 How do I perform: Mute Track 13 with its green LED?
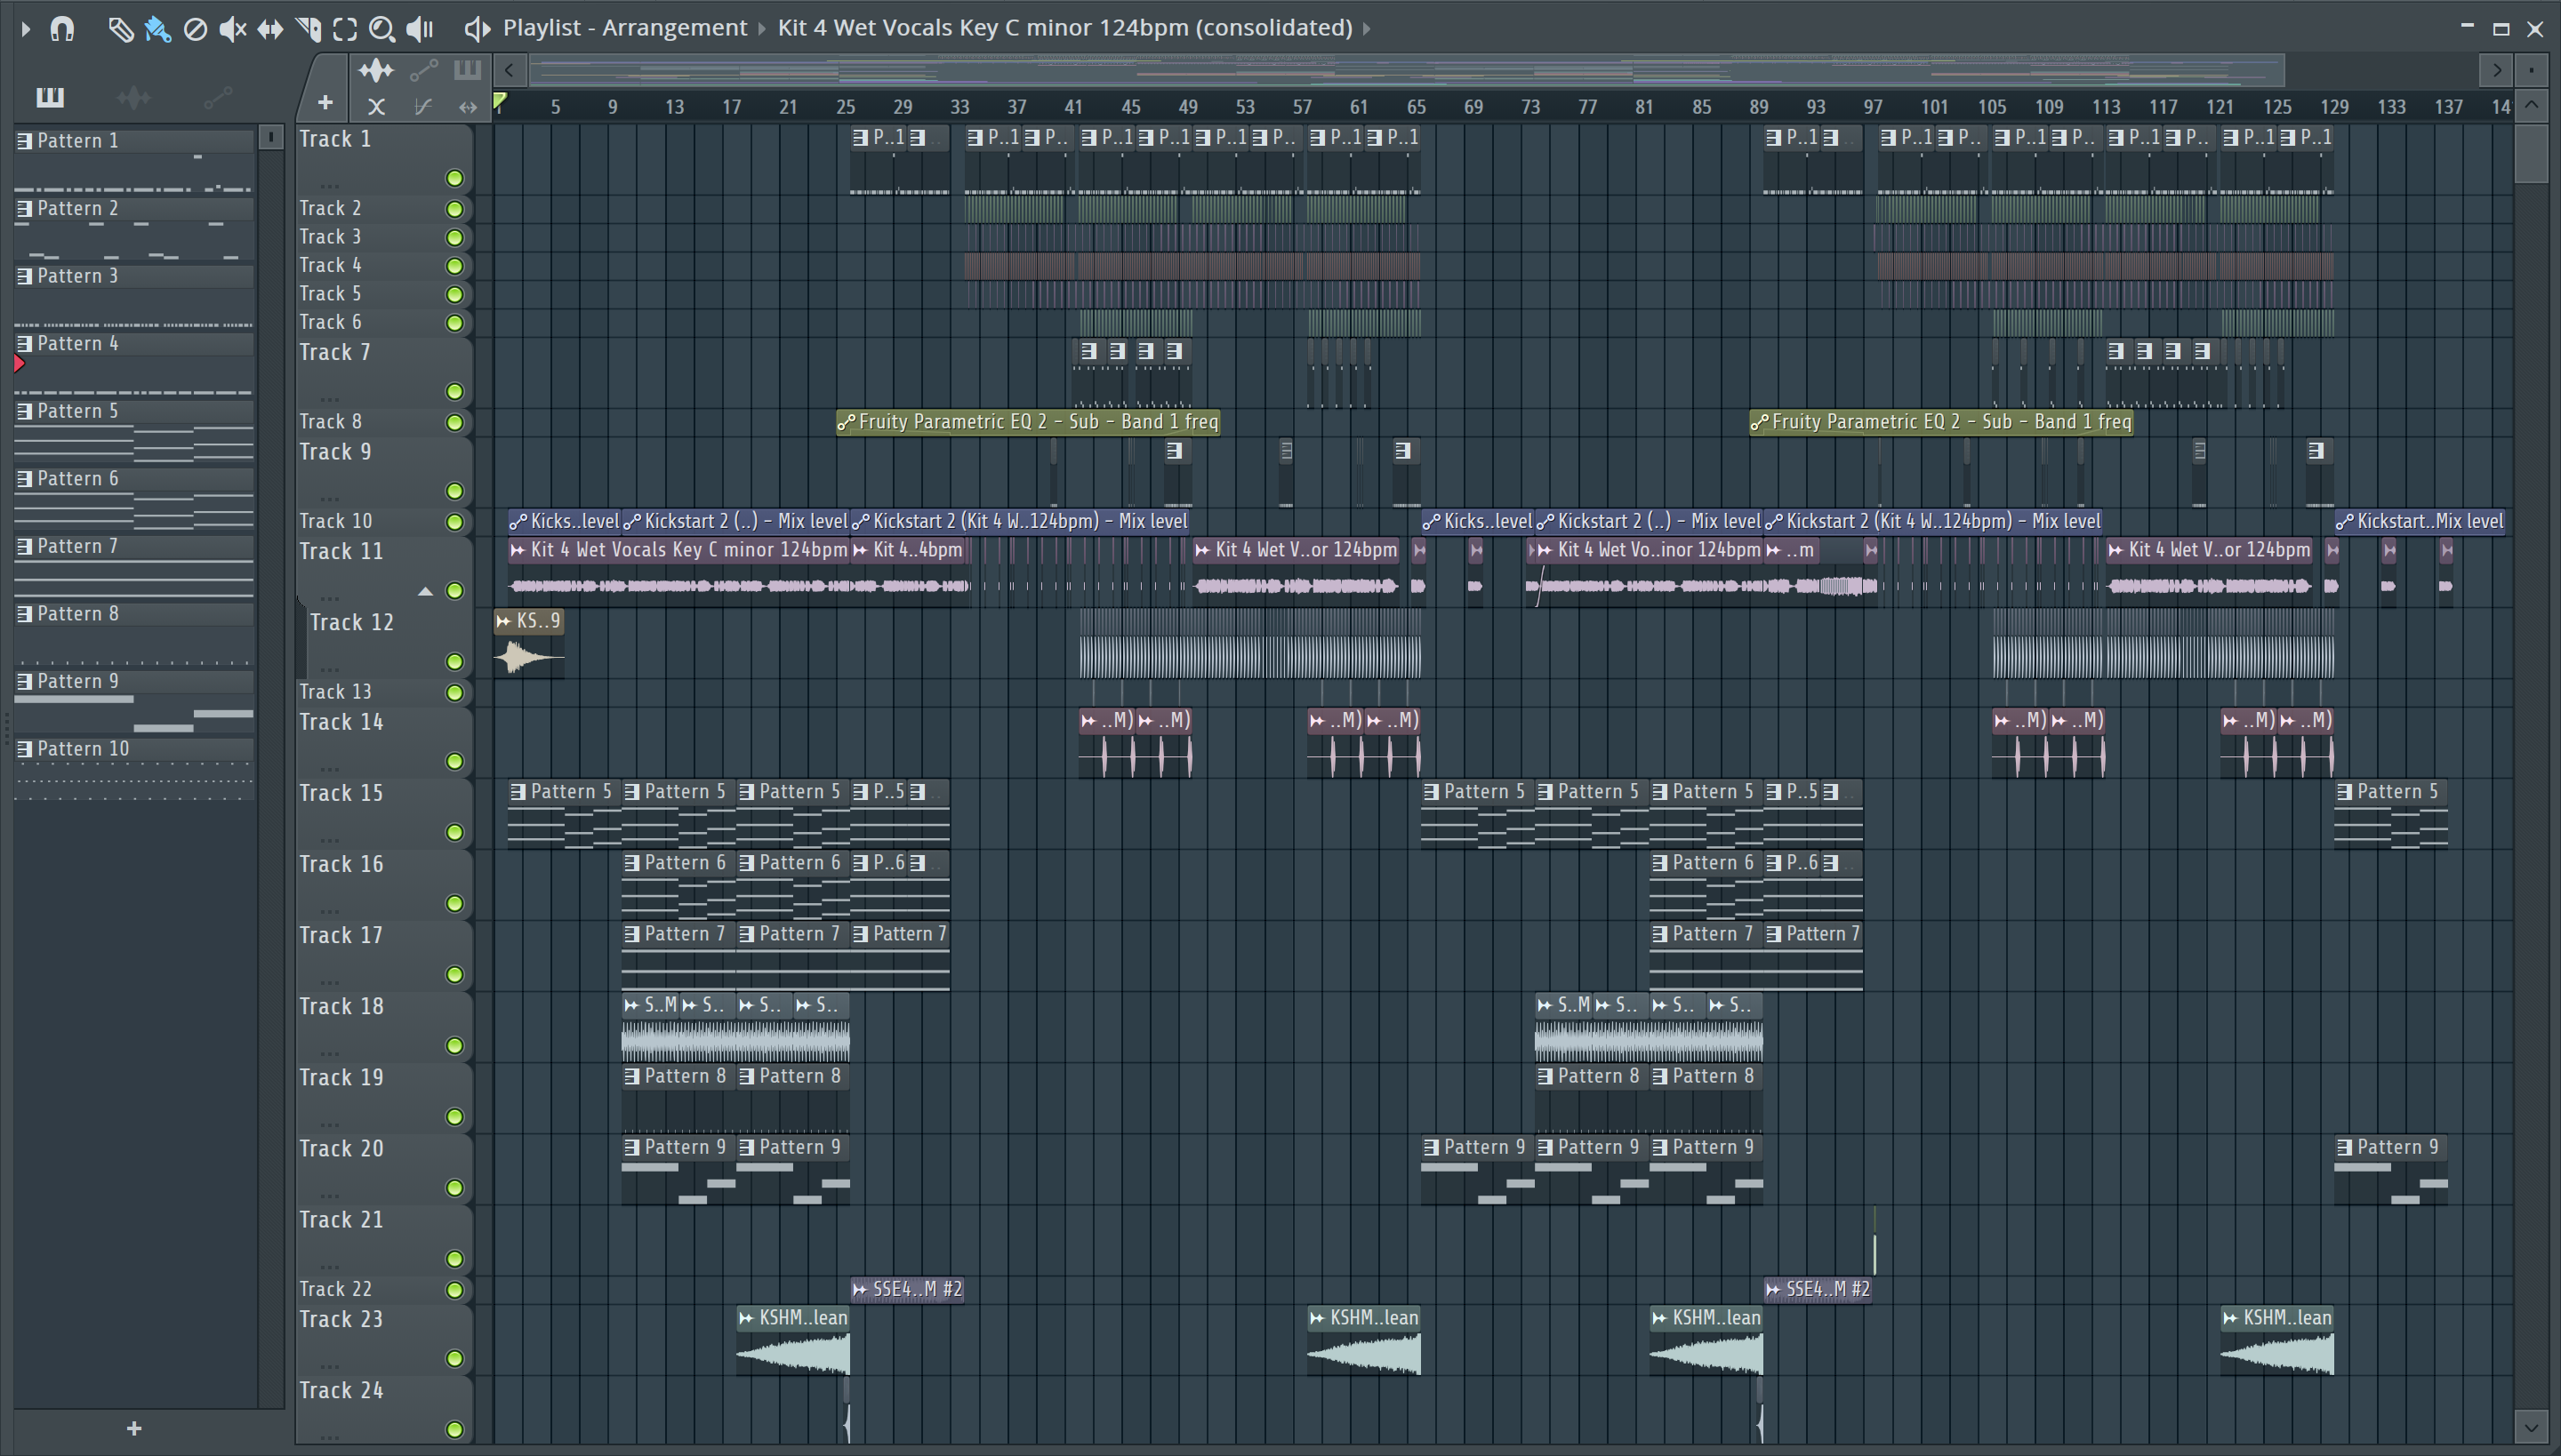(454, 692)
